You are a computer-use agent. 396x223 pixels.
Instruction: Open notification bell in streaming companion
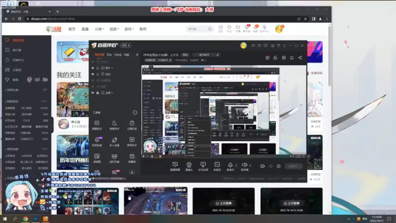(x=292, y=57)
